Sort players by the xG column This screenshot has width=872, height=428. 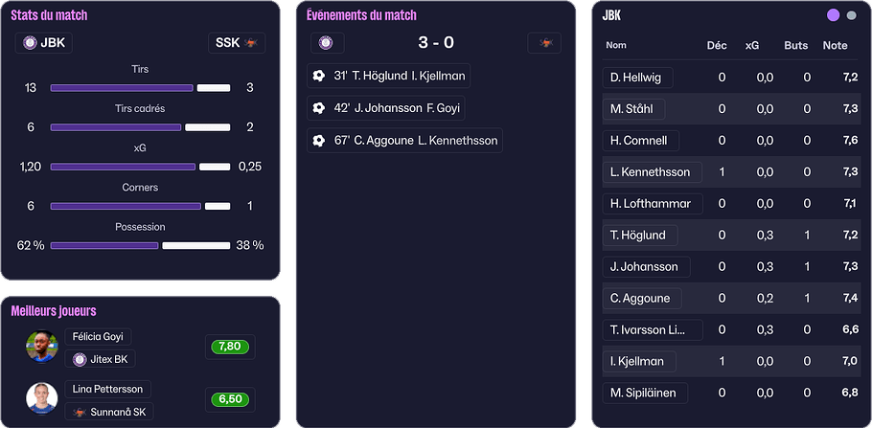752,45
